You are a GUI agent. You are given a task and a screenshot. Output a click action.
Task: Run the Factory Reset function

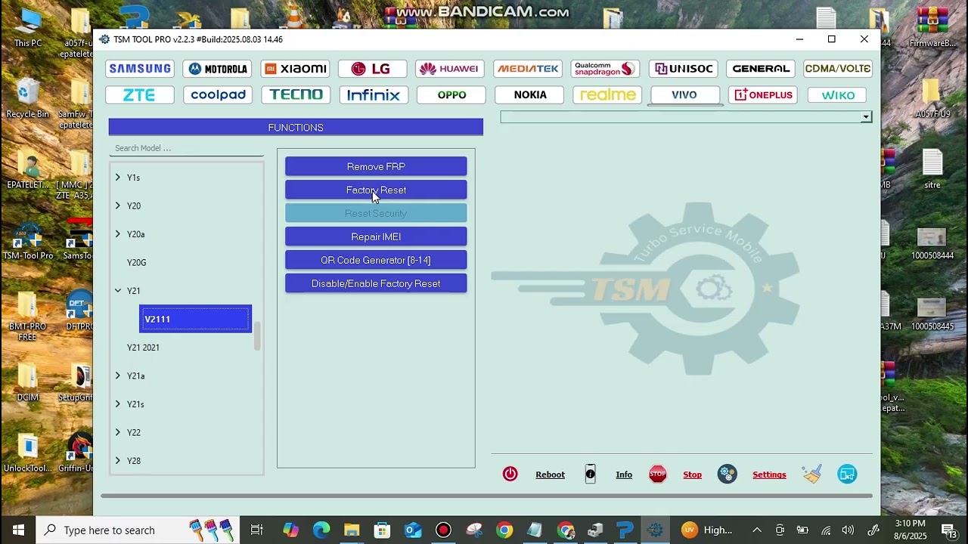pyautogui.click(x=376, y=190)
